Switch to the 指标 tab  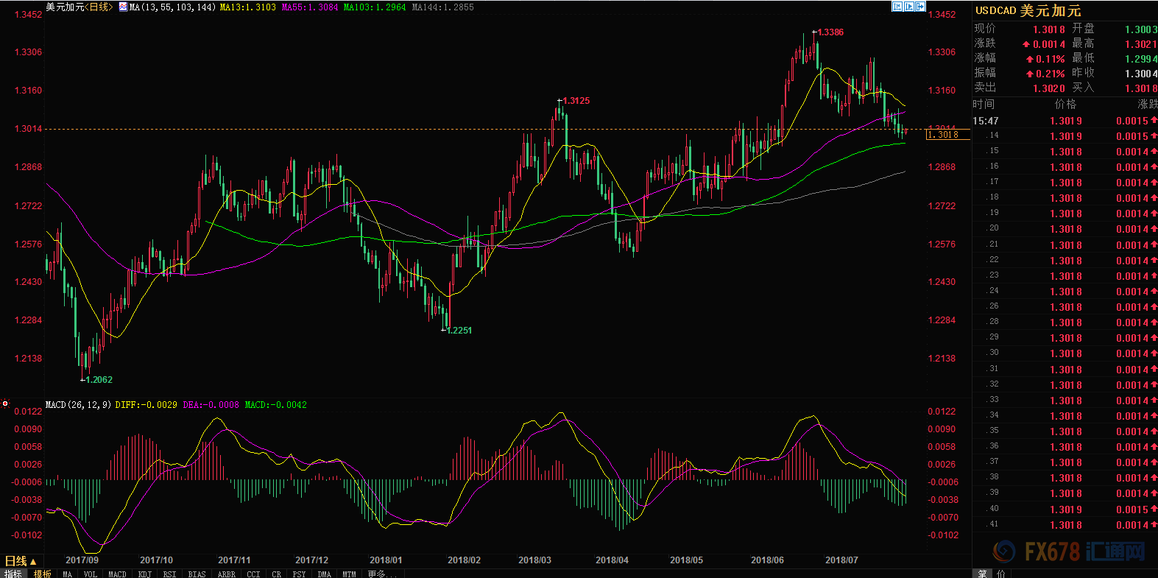pyautogui.click(x=13, y=574)
